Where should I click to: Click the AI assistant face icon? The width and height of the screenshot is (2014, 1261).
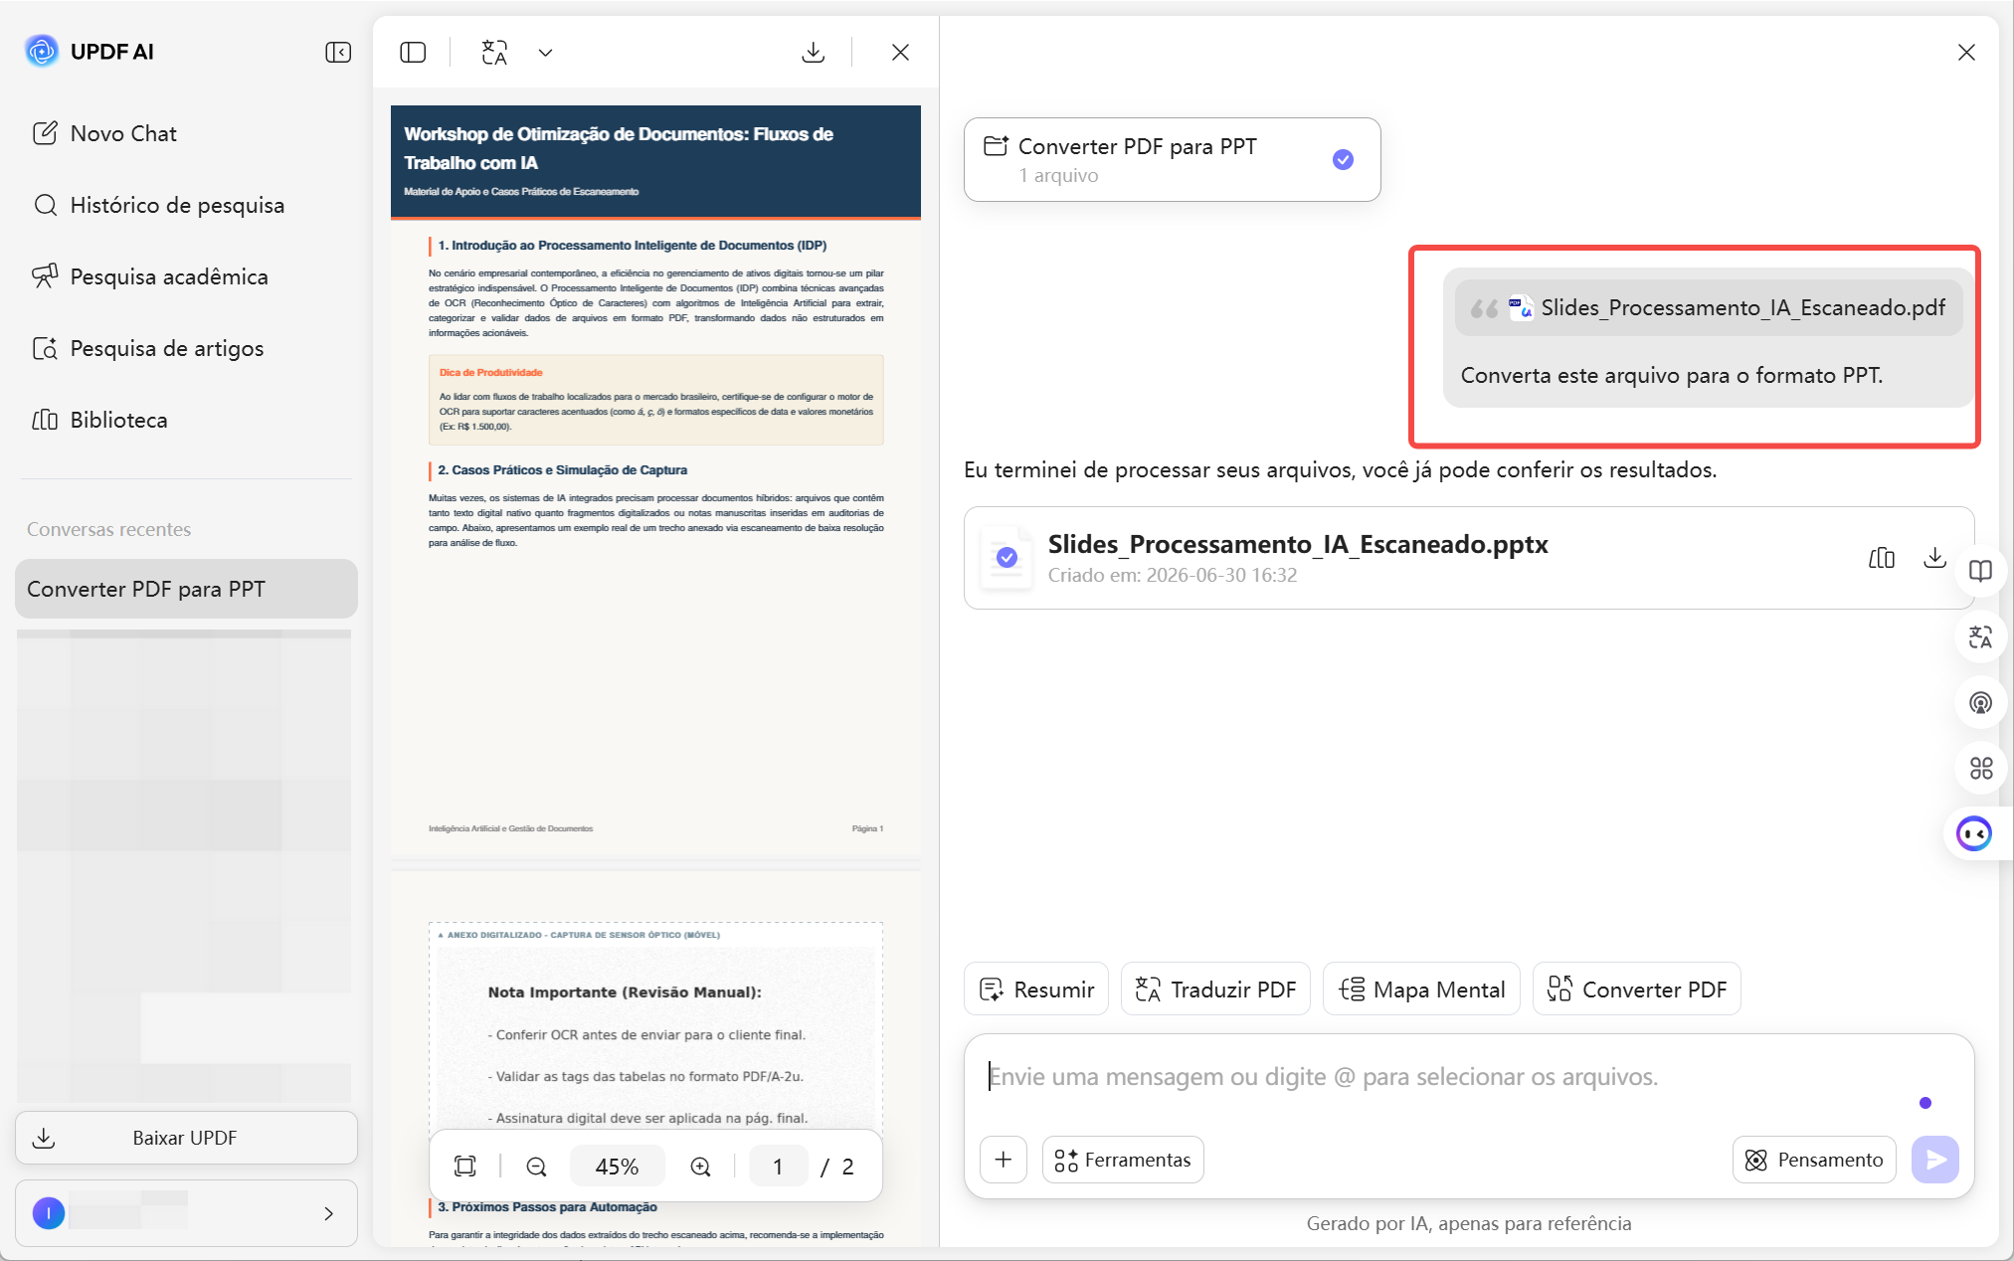[1974, 833]
